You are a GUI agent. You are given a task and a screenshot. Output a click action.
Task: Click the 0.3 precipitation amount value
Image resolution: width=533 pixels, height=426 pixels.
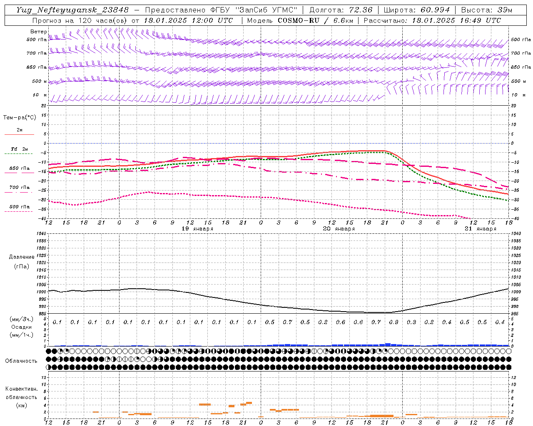coord(411,322)
